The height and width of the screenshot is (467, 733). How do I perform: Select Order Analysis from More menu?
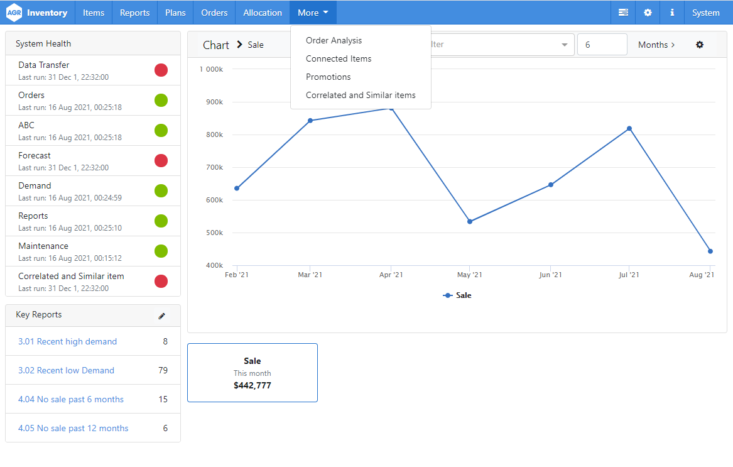pyautogui.click(x=334, y=40)
